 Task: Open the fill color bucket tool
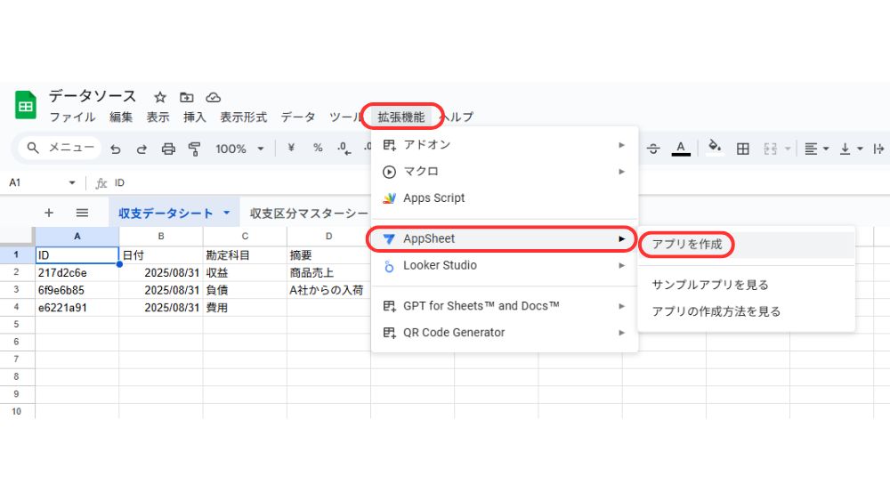click(714, 148)
